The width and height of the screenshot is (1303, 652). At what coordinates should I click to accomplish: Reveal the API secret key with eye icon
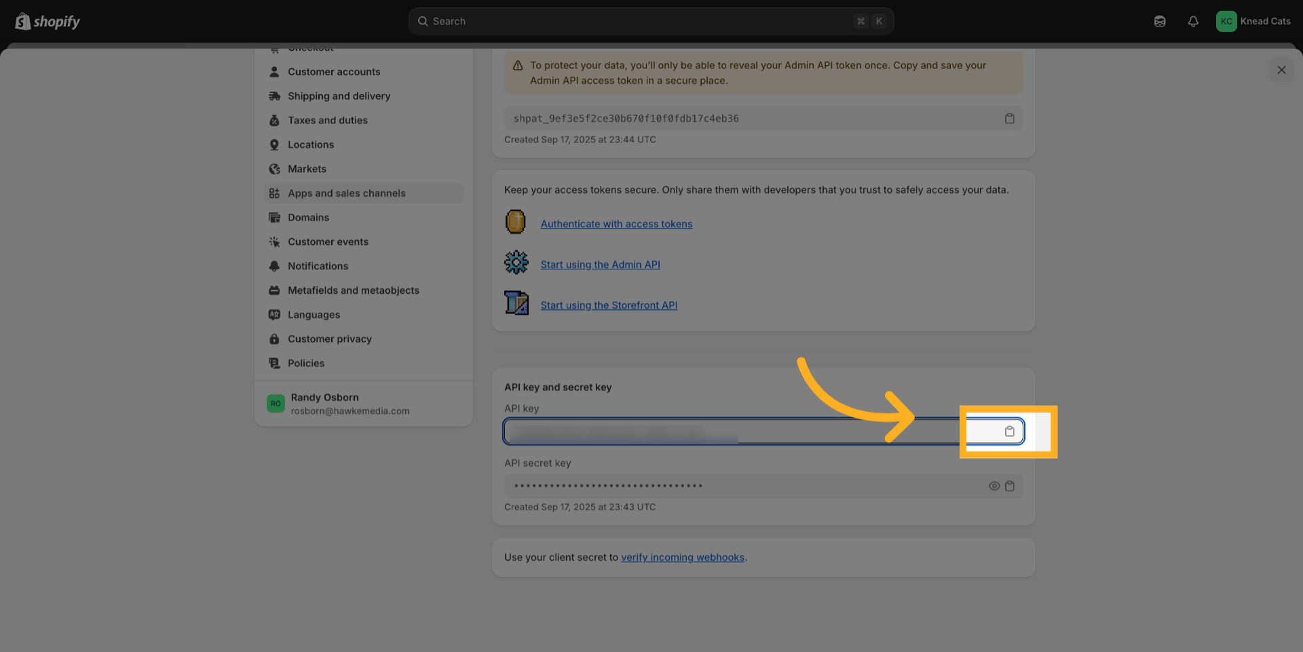(x=994, y=486)
